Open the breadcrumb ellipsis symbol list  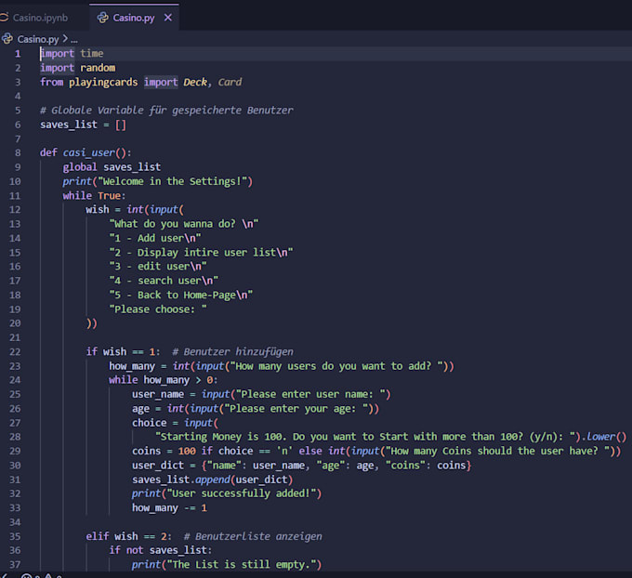click(x=74, y=40)
